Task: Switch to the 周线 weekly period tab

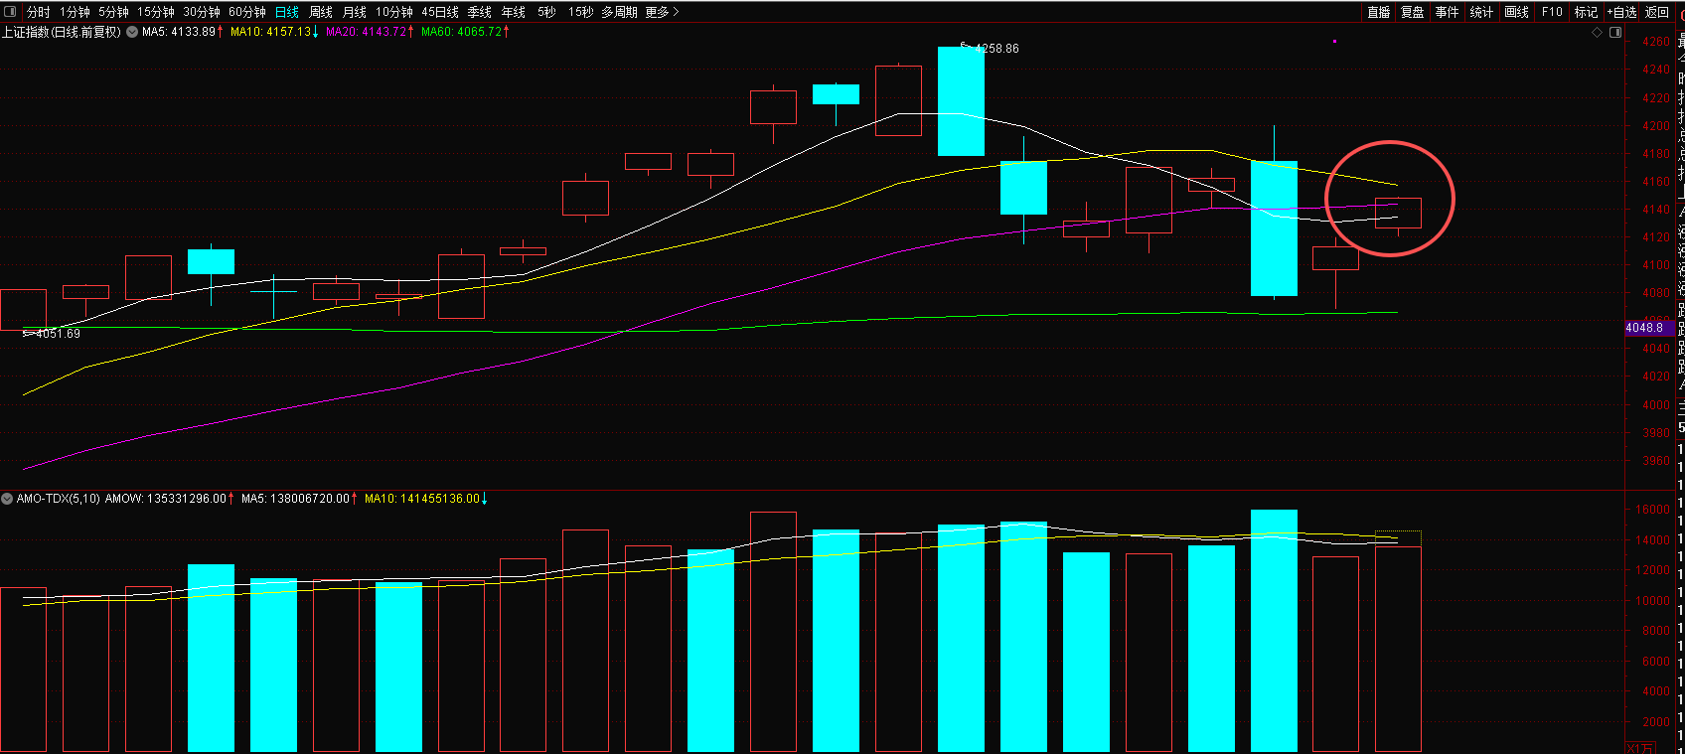Action: (321, 12)
